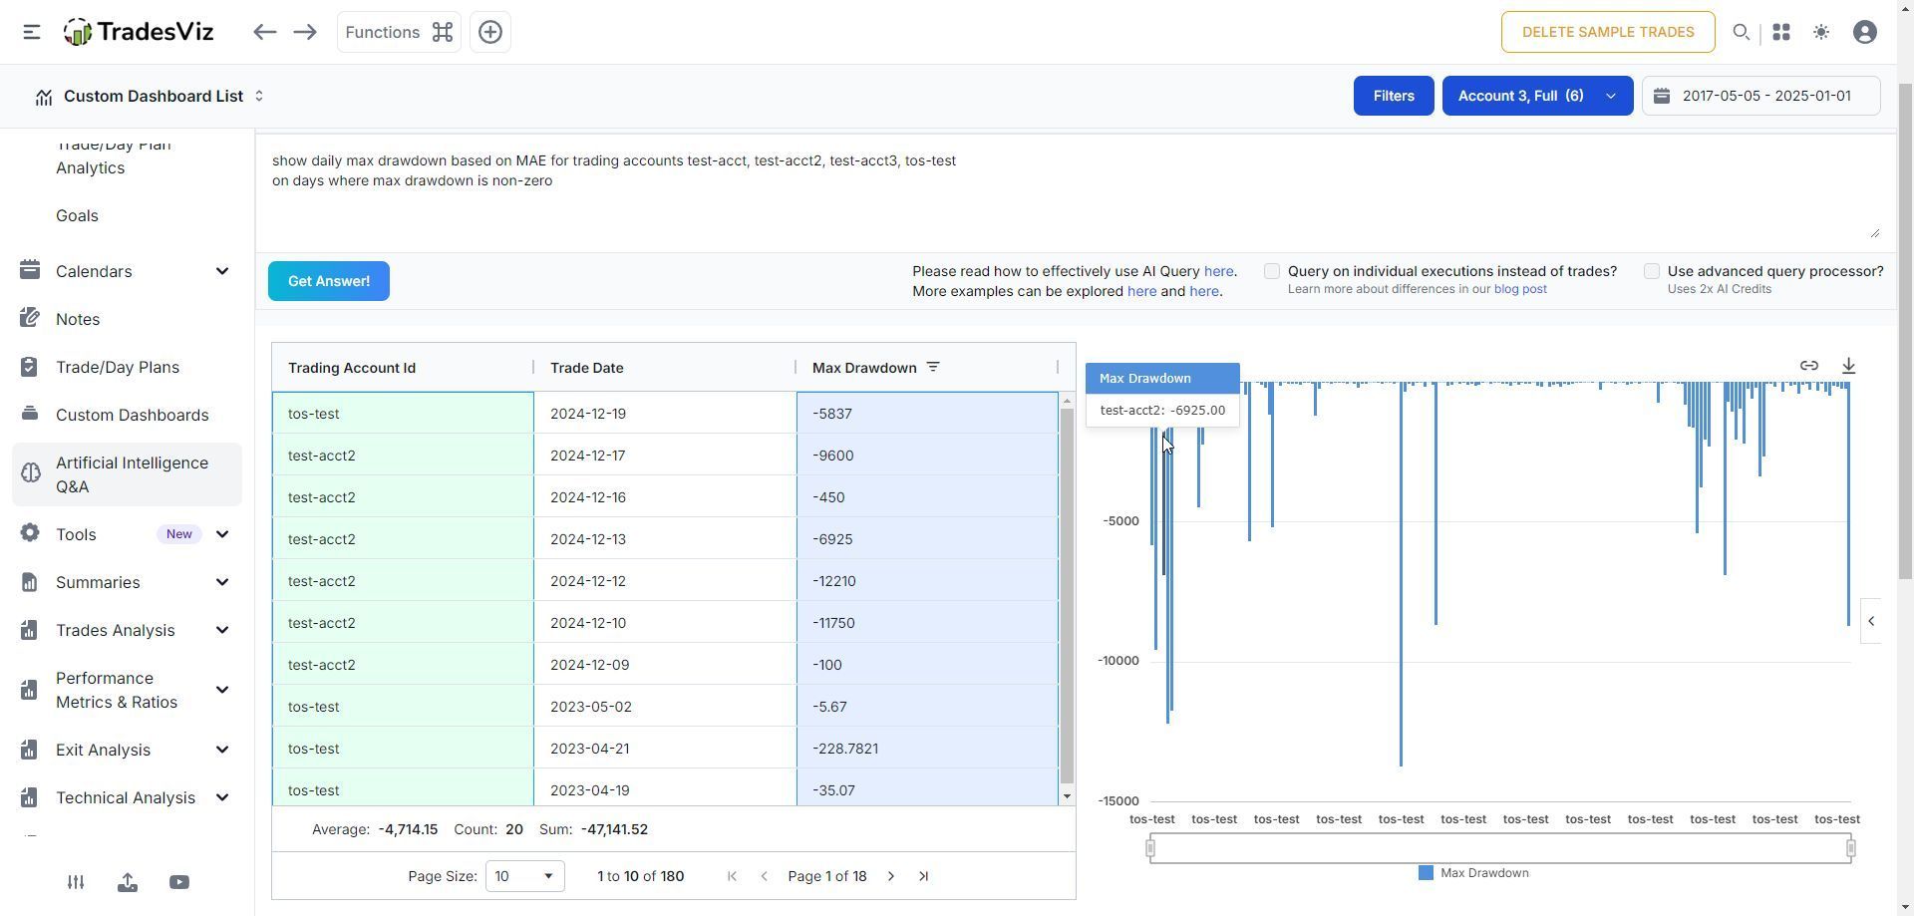Open Notes in the sidebar

(x=78, y=319)
